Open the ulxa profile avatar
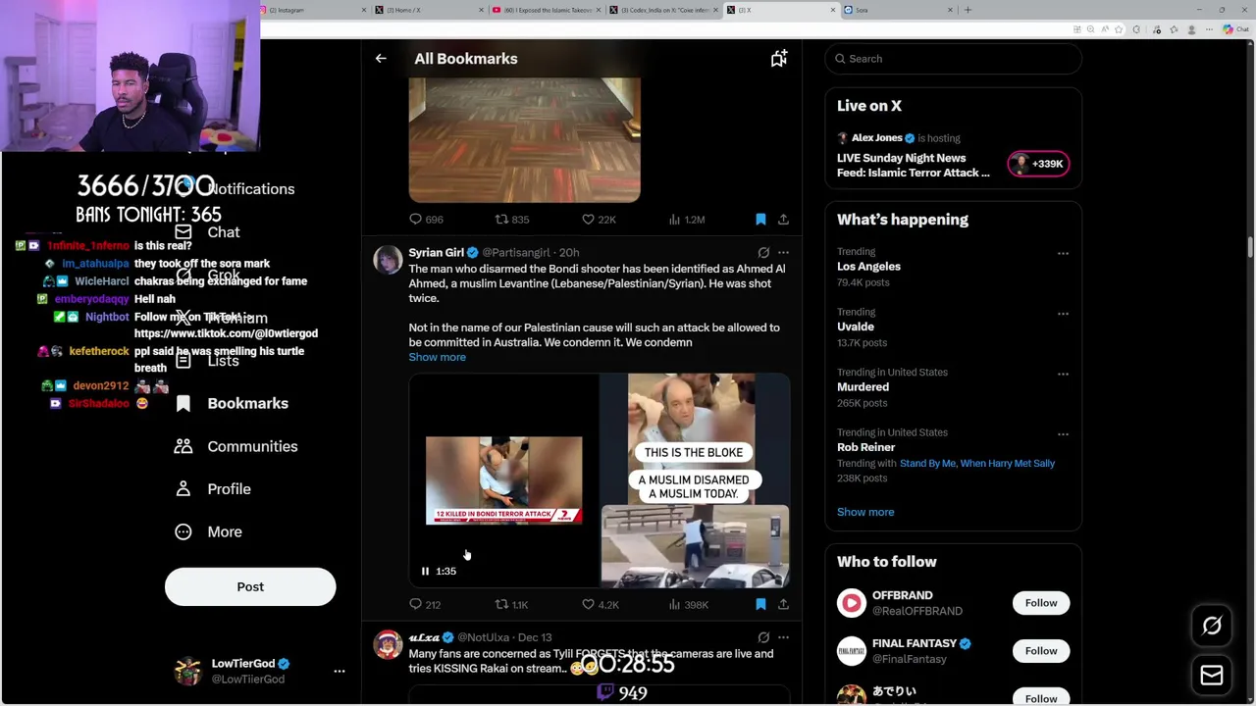This screenshot has height=706, width=1256. pos(388,644)
